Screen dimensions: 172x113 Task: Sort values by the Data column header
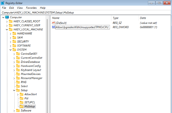pos(155,18)
